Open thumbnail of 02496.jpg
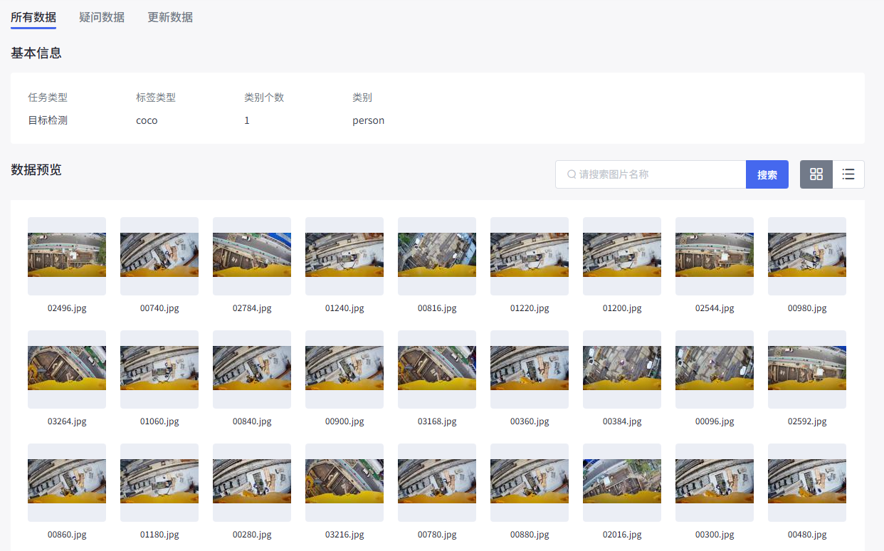The height and width of the screenshot is (551, 884). pyautogui.click(x=67, y=256)
